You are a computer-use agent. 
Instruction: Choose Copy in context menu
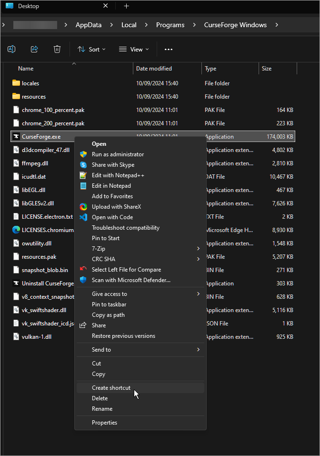point(140,374)
